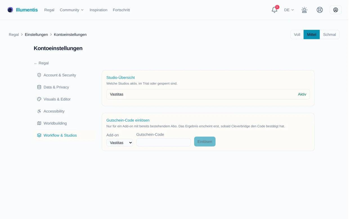This screenshot has height=219, width=351.
Task: Focus the Gutschein-Code input field
Action: 163,142
